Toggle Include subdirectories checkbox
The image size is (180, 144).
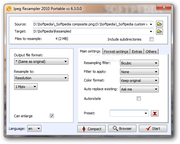tap(151, 39)
